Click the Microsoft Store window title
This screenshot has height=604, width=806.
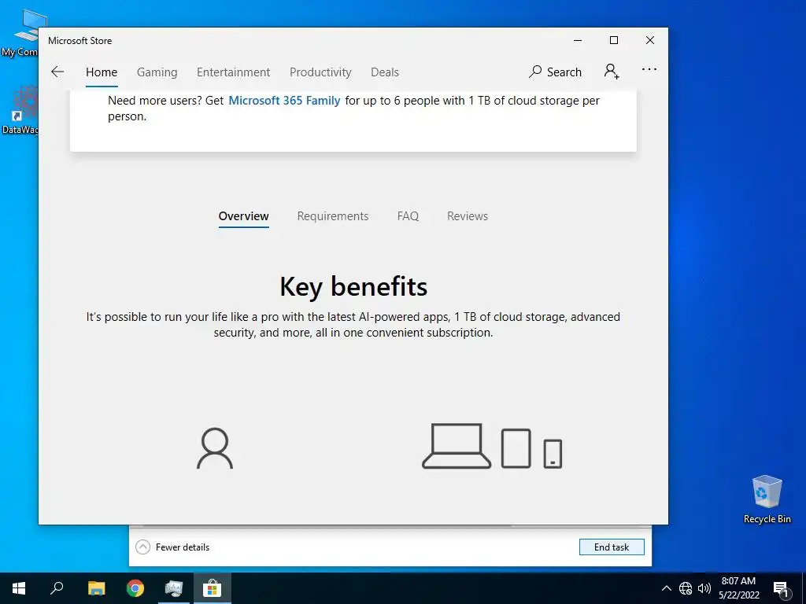pos(79,41)
